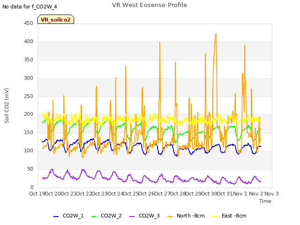The image size is (300, 225).
Task: Click the Oct 19 x-axis tick label
Action: tap(37, 194)
